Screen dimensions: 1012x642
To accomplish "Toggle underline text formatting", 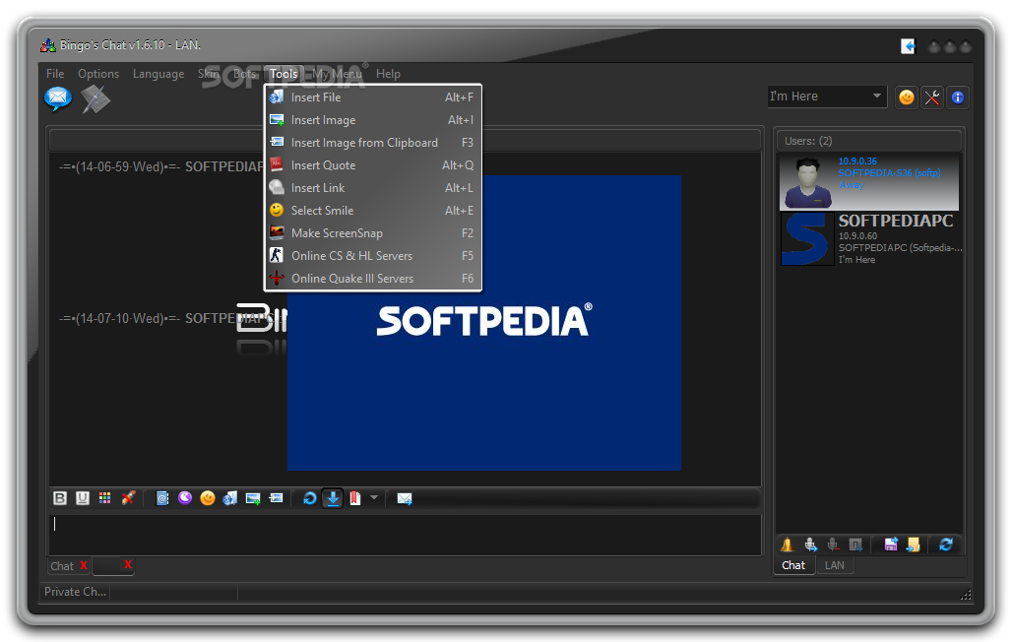I will 83,498.
